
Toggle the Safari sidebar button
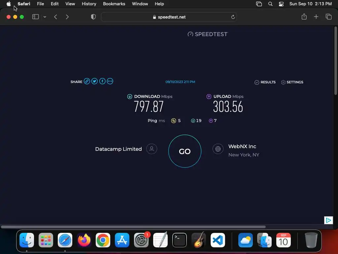coord(35,17)
